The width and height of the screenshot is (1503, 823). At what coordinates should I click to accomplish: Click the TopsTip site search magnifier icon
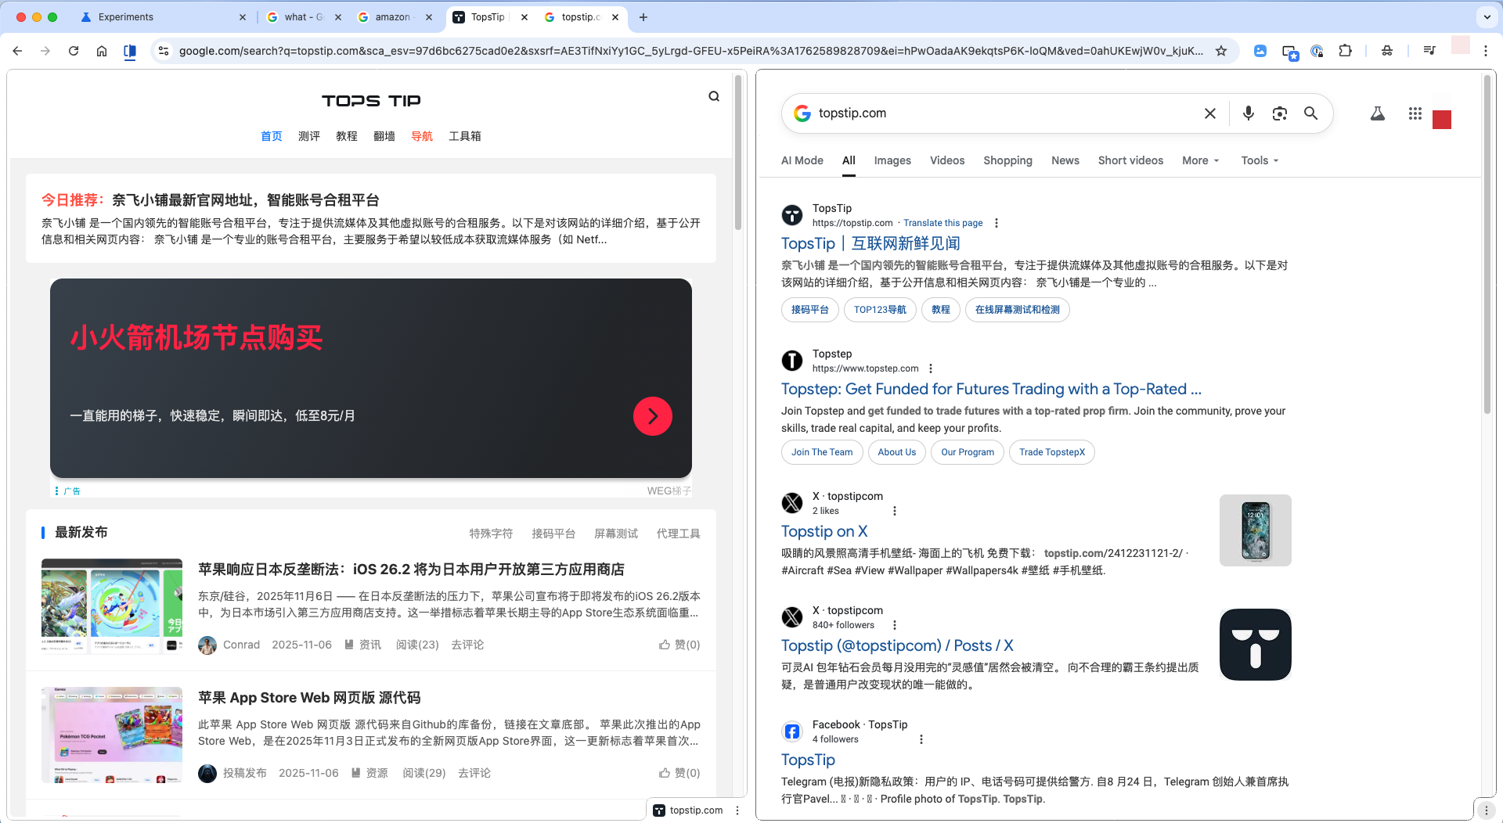[x=714, y=96]
